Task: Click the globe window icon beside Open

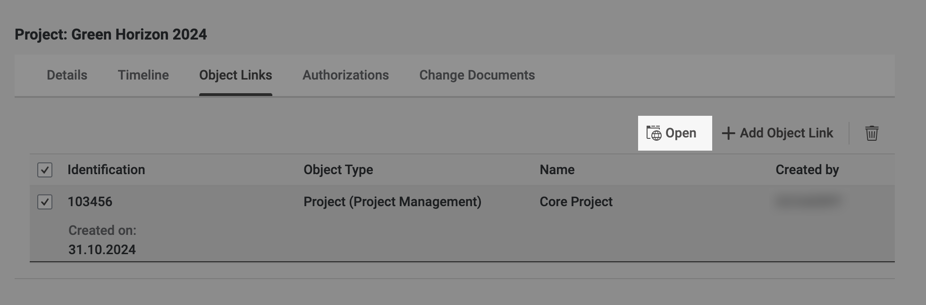Action: pyautogui.click(x=654, y=133)
